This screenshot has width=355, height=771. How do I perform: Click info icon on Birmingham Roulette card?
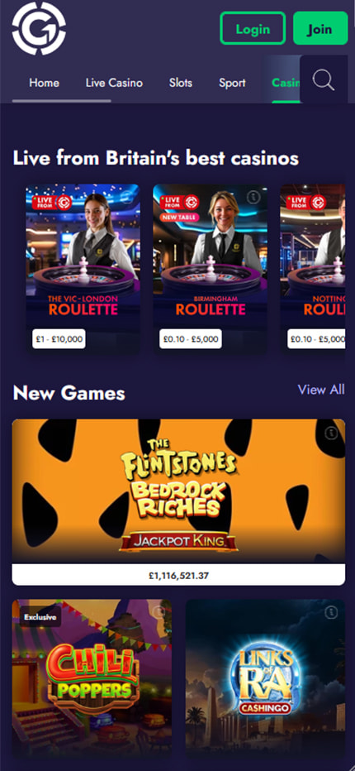pos(253,197)
